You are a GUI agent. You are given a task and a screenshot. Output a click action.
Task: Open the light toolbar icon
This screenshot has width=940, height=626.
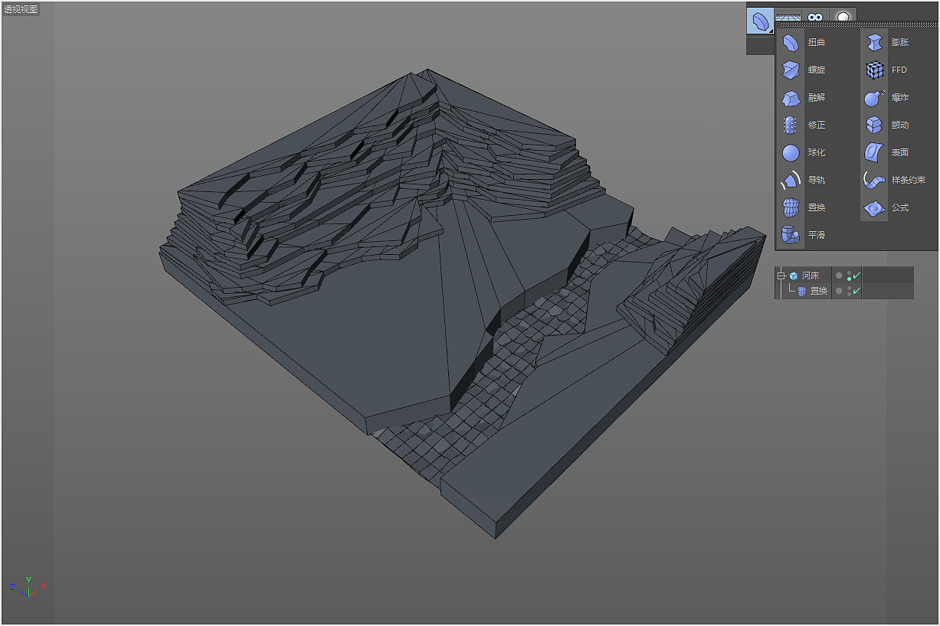(x=843, y=17)
